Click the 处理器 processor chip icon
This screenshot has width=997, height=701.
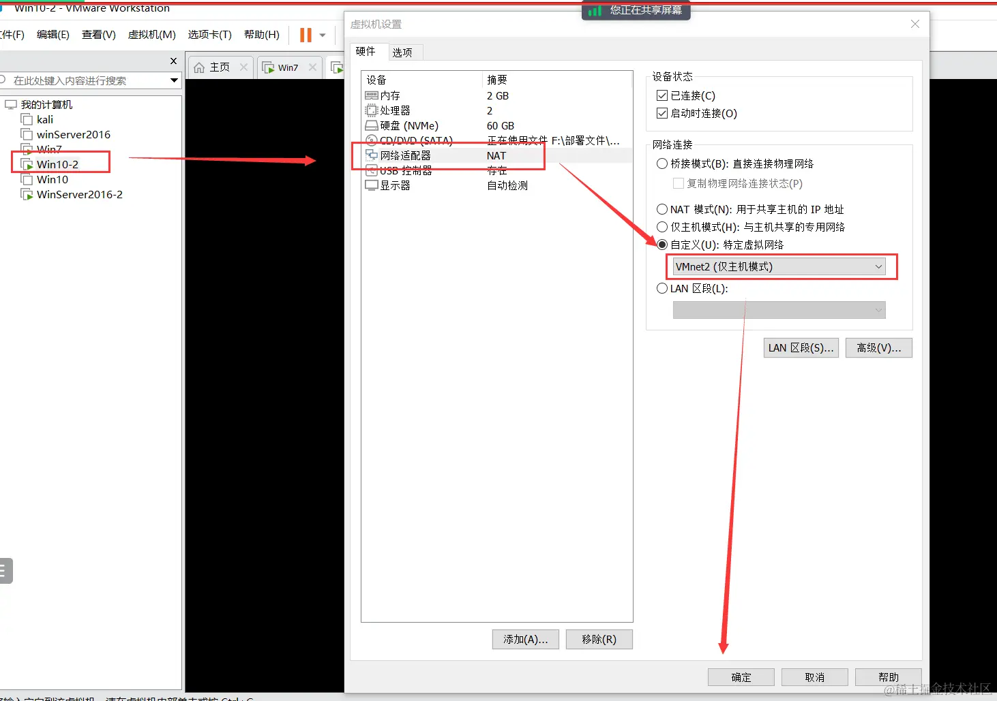click(372, 110)
